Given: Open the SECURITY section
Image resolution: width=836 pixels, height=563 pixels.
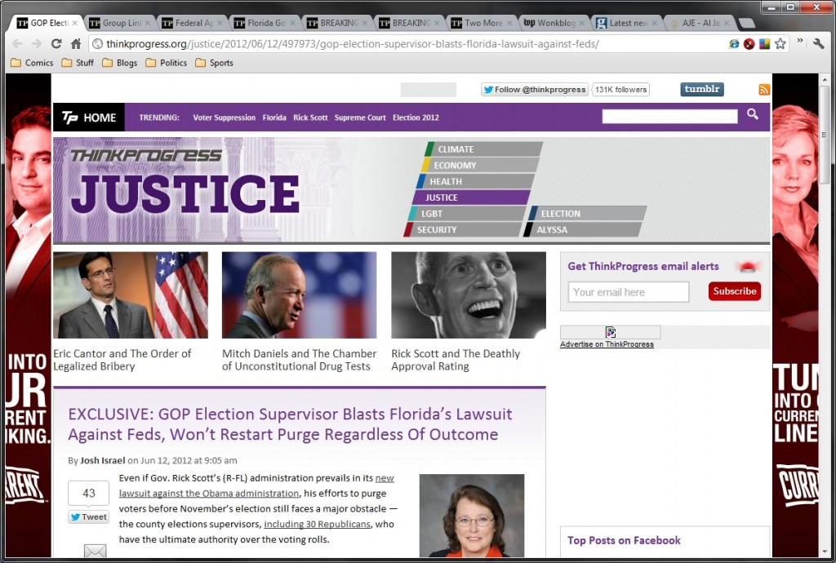Looking at the screenshot, I should [x=462, y=229].
